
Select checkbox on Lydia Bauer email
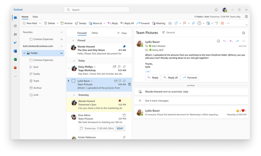74,81
